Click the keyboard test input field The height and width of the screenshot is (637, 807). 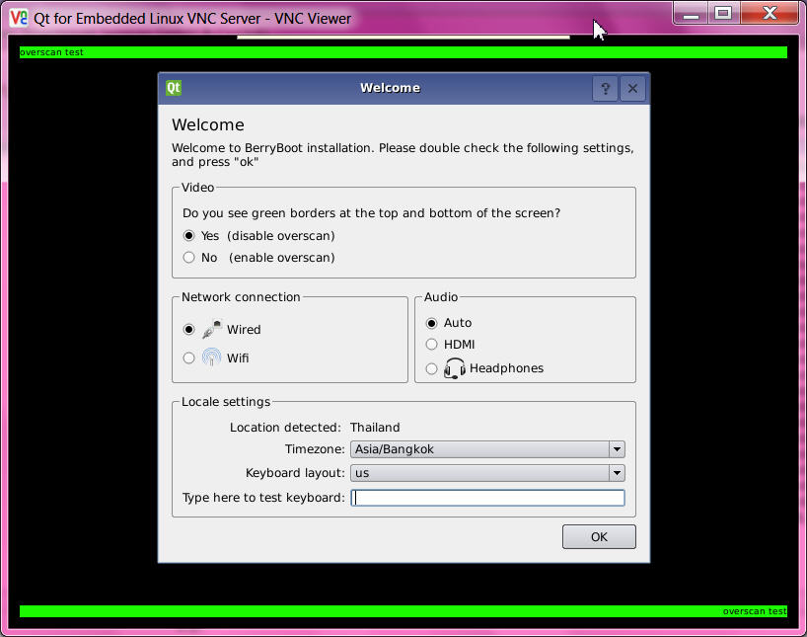(x=487, y=498)
